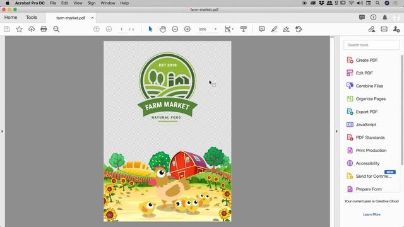Collapse the right tools pane arrow
This screenshot has height=227, width=404.
(x=336, y=131)
